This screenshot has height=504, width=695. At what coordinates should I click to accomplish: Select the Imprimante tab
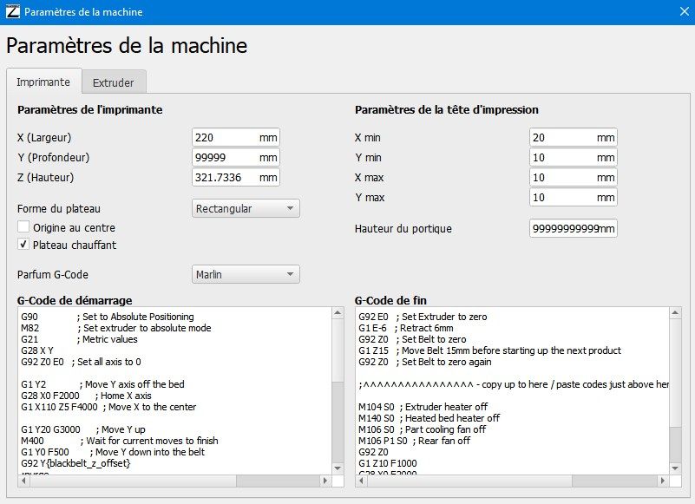[x=43, y=82]
